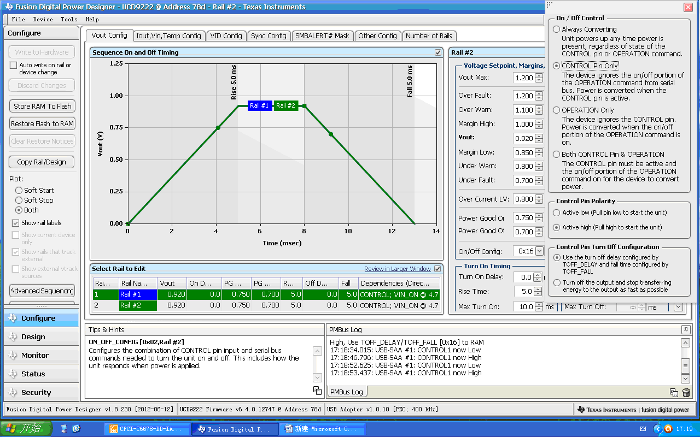The height and width of the screenshot is (437, 700).
Task: Select the Soft Start plot option
Action: [19, 191]
